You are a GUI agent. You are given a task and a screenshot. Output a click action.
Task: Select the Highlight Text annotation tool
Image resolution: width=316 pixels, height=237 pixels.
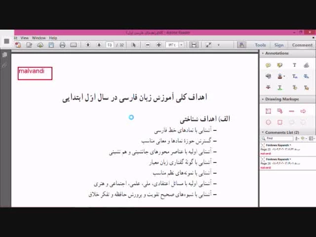coord(280,65)
